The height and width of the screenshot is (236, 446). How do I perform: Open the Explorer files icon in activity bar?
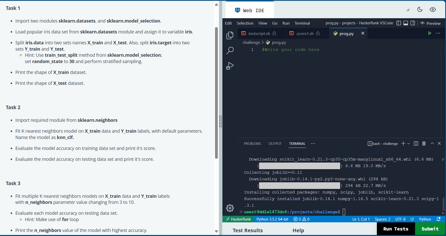[230, 35]
